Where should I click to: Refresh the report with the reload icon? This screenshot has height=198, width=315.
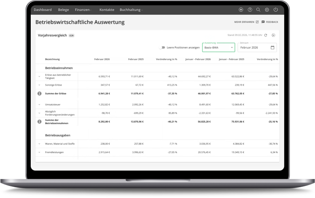266,35
